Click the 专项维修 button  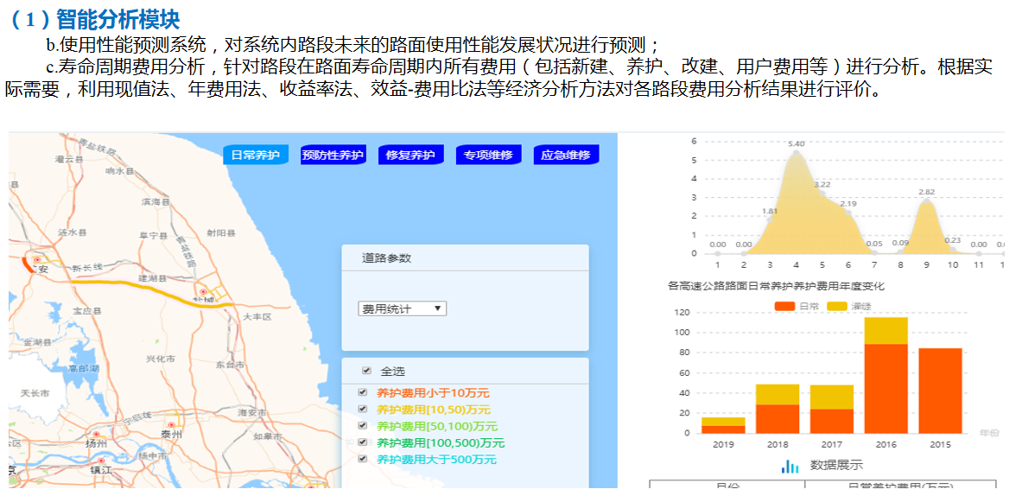pos(488,155)
